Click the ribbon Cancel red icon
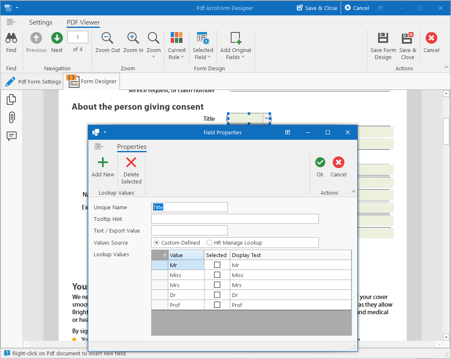The width and height of the screenshot is (451, 359). (431, 38)
